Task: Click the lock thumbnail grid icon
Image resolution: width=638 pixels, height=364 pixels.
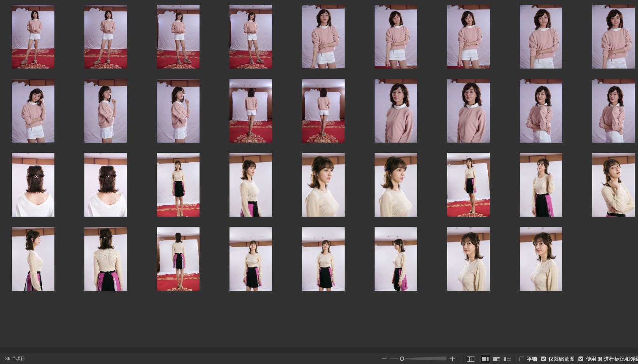Action: point(470,359)
